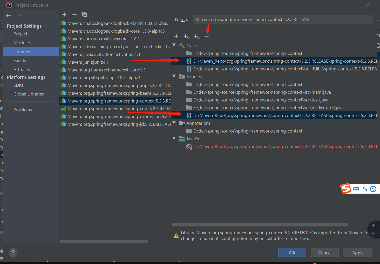380x264 pixels.
Task: Open the help question mark button
Action: (x=13, y=252)
